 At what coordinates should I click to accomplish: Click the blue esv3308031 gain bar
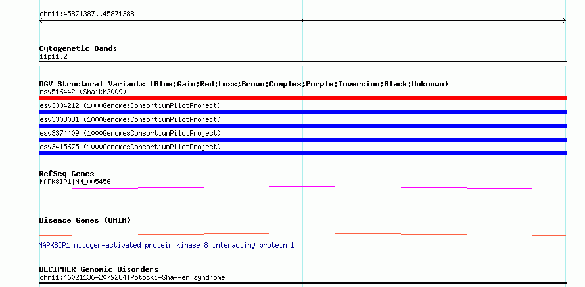(302, 126)
